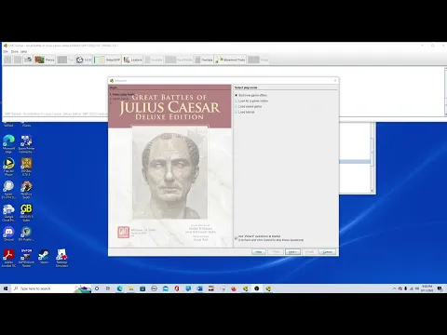
Task: Click the Overlays toolbar button
Action: [204, 60]
